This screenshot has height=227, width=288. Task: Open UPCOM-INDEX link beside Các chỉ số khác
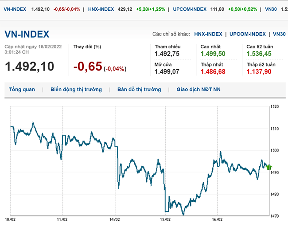pyautogui.click(x=248, y=34)
